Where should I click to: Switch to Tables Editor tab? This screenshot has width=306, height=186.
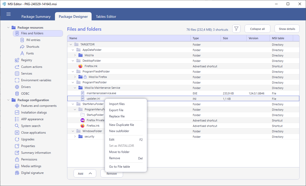[106, 17]
